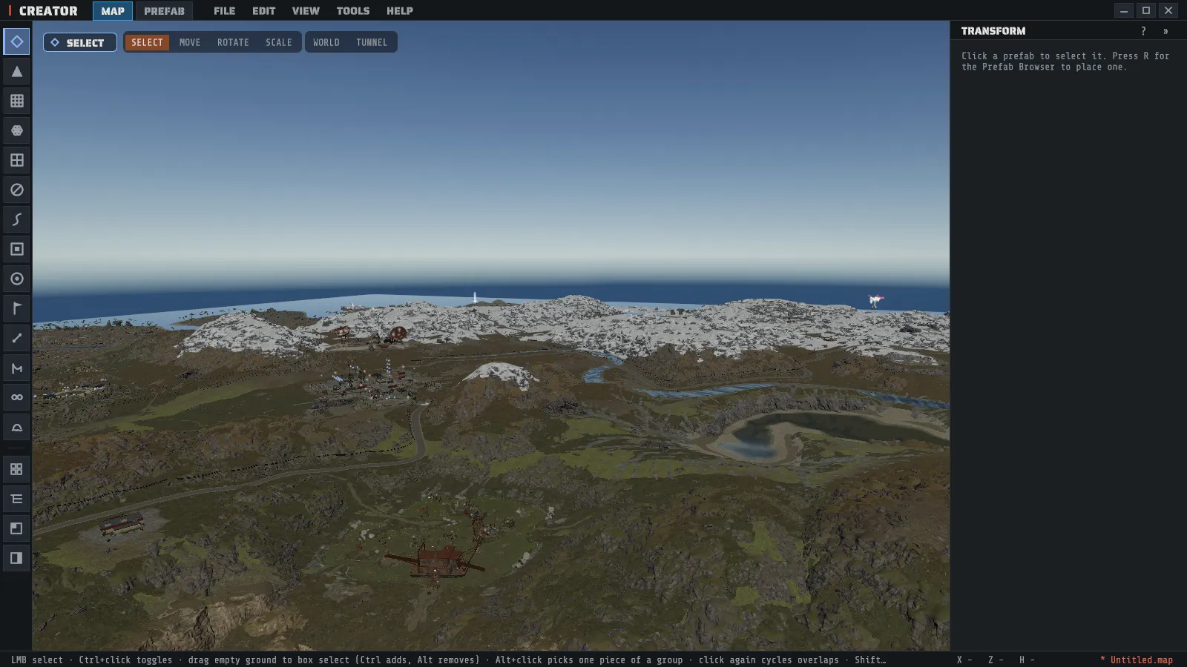Switch to the MAP tab

113,10
